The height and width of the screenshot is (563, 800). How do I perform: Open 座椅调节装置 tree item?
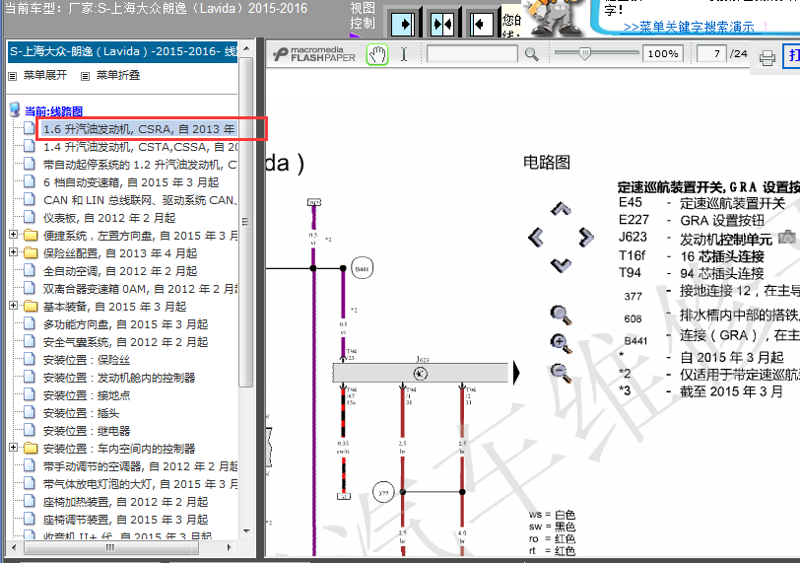point(125,520)
